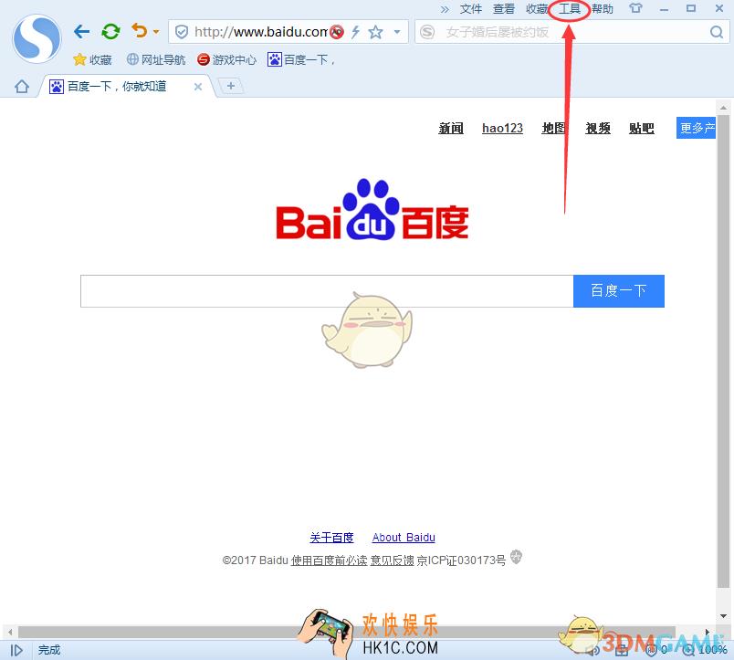Open 关于百度 link

point(331,538)
